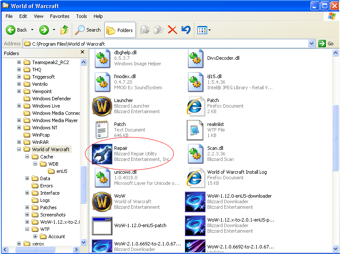
Task: Select the WoW-1.12.0-enUS-patch file icon
Action: point(102,226)
